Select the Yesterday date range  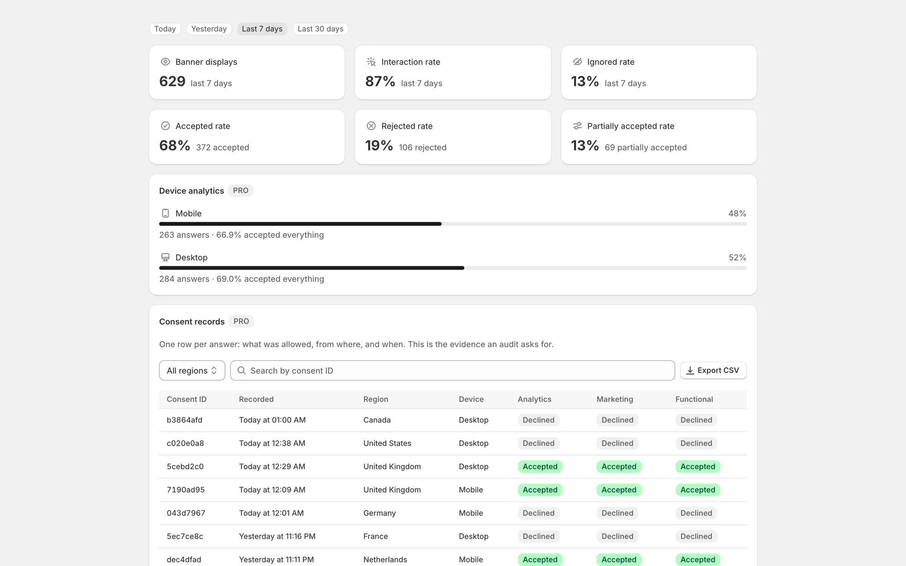coord(209,29)
